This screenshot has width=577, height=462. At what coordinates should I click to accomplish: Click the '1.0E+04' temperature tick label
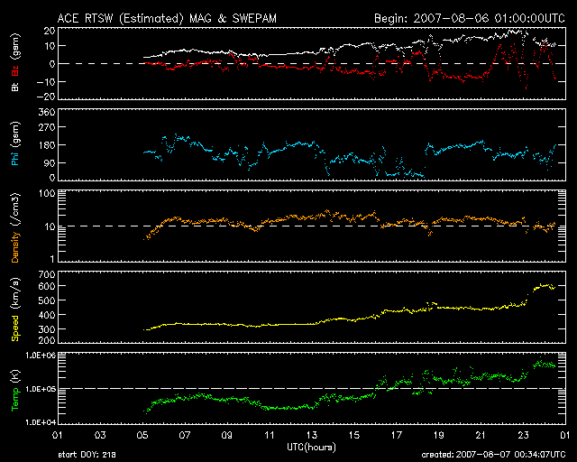coord(41,422)
